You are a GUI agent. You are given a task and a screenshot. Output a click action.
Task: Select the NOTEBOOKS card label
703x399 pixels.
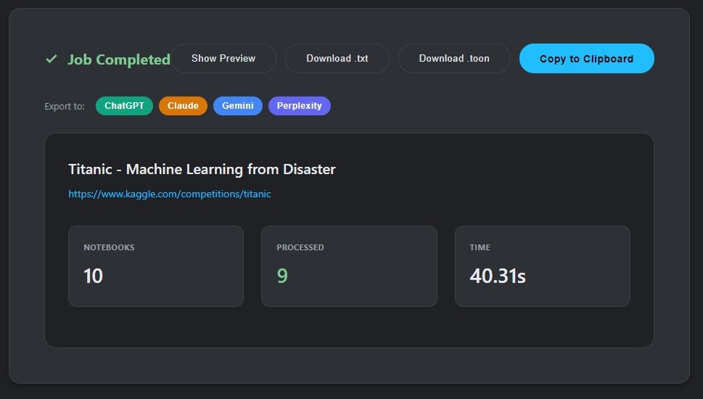tap(109, 247)
